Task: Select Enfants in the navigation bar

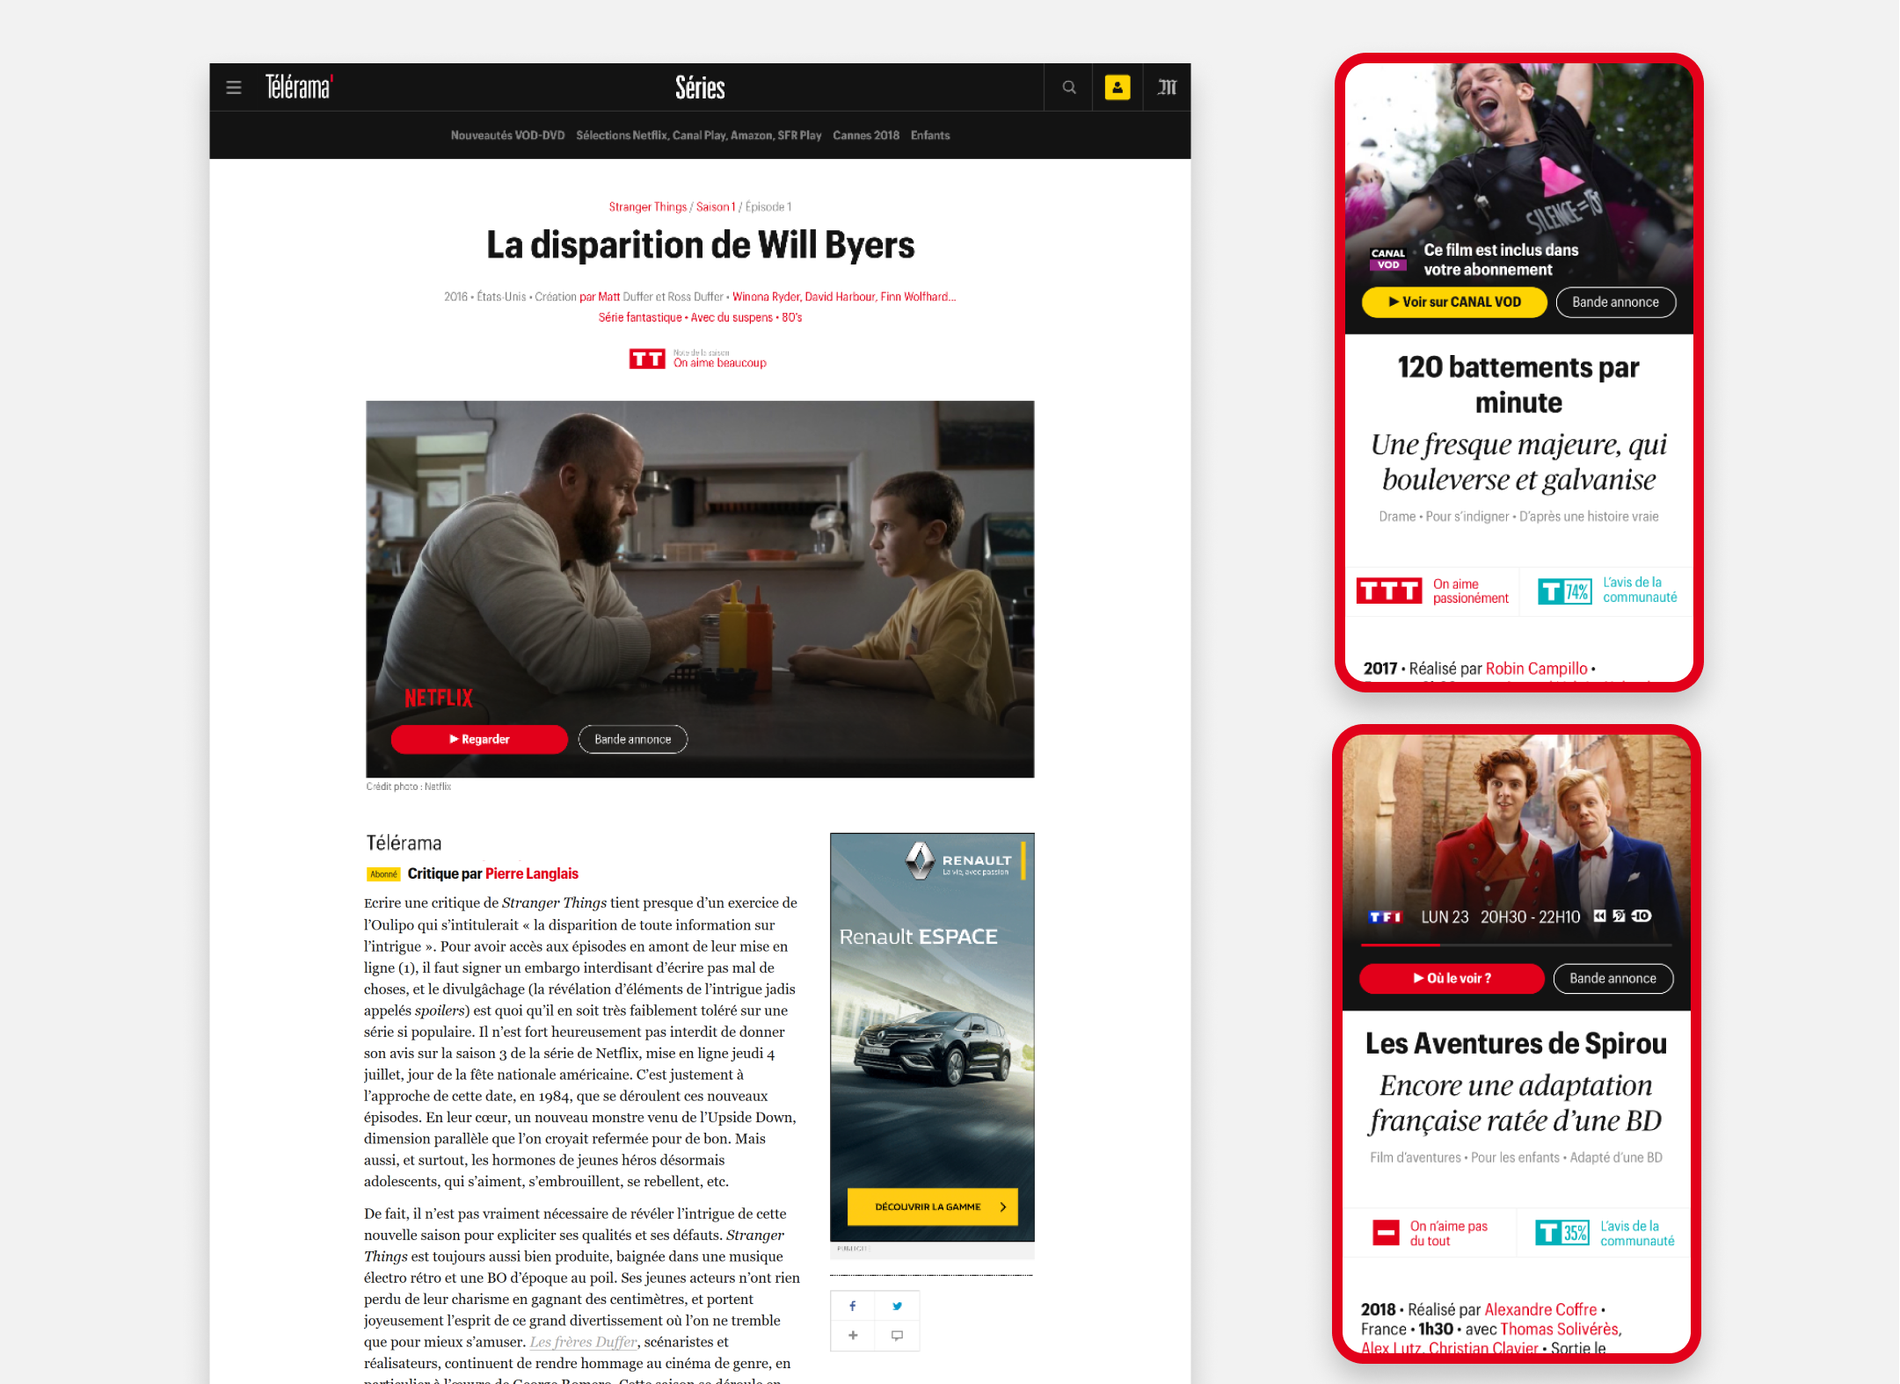Action: [929, 135]
